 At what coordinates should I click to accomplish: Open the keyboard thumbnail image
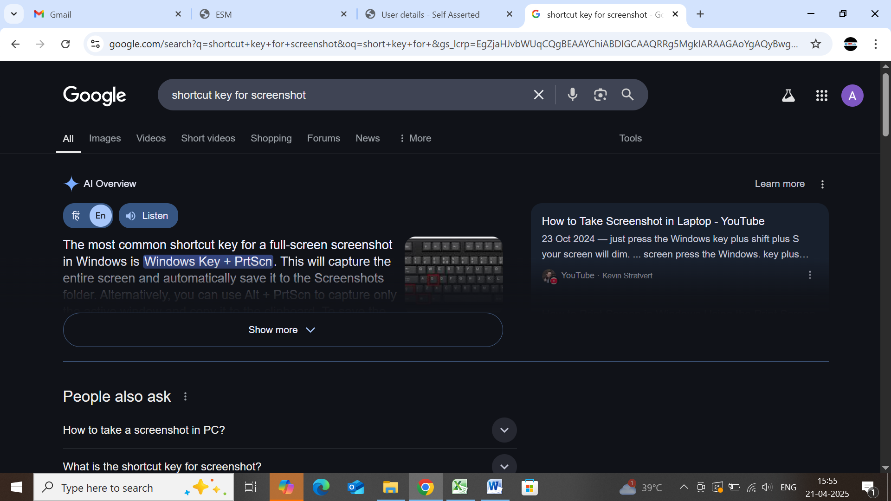click(453, 270)
